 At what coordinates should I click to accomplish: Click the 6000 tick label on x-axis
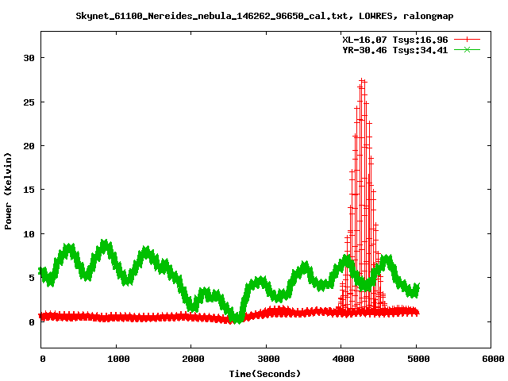pos(491,359)
